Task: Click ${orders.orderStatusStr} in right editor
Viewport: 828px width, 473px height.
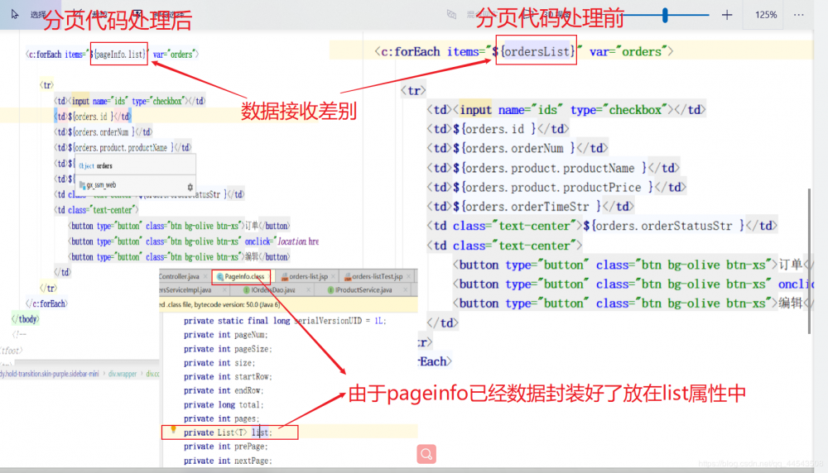Action: (664, 226)
